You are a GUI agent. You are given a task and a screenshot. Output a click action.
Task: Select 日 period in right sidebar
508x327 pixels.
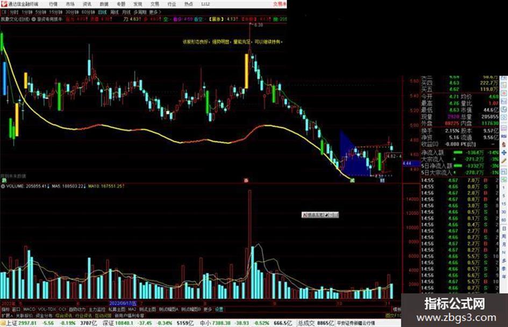pyautogui.click(x=504, y=229)
